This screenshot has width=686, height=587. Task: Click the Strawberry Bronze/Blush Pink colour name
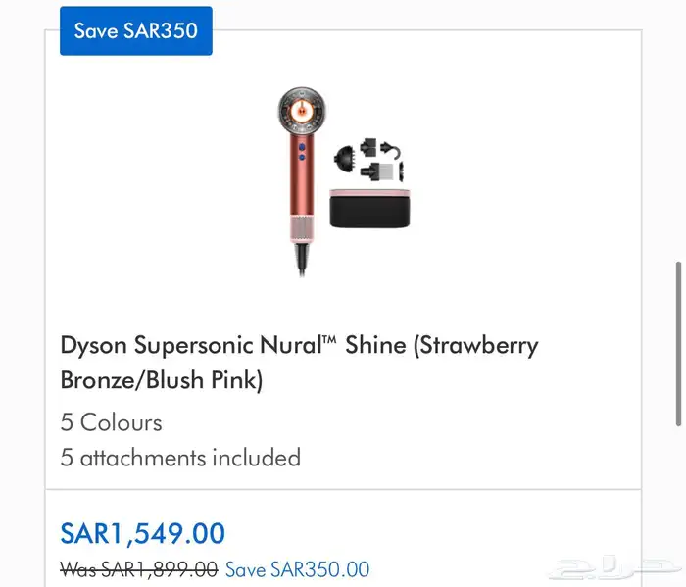(x=162, y=380)
